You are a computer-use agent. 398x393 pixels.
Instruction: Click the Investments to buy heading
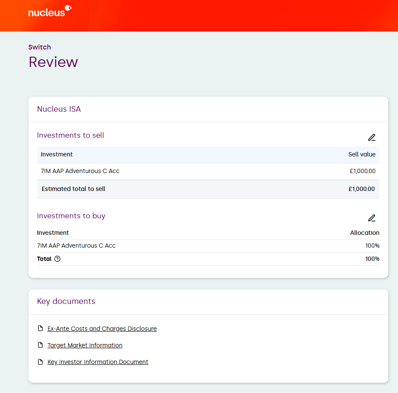(71, 216)
